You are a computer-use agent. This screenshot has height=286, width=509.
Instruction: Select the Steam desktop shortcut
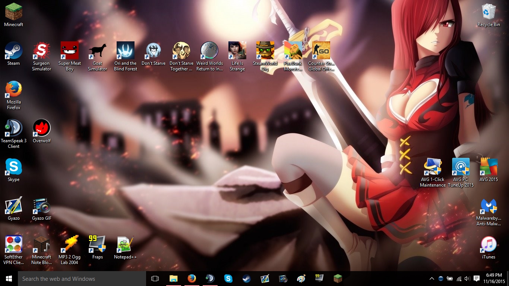pos(14,54)
